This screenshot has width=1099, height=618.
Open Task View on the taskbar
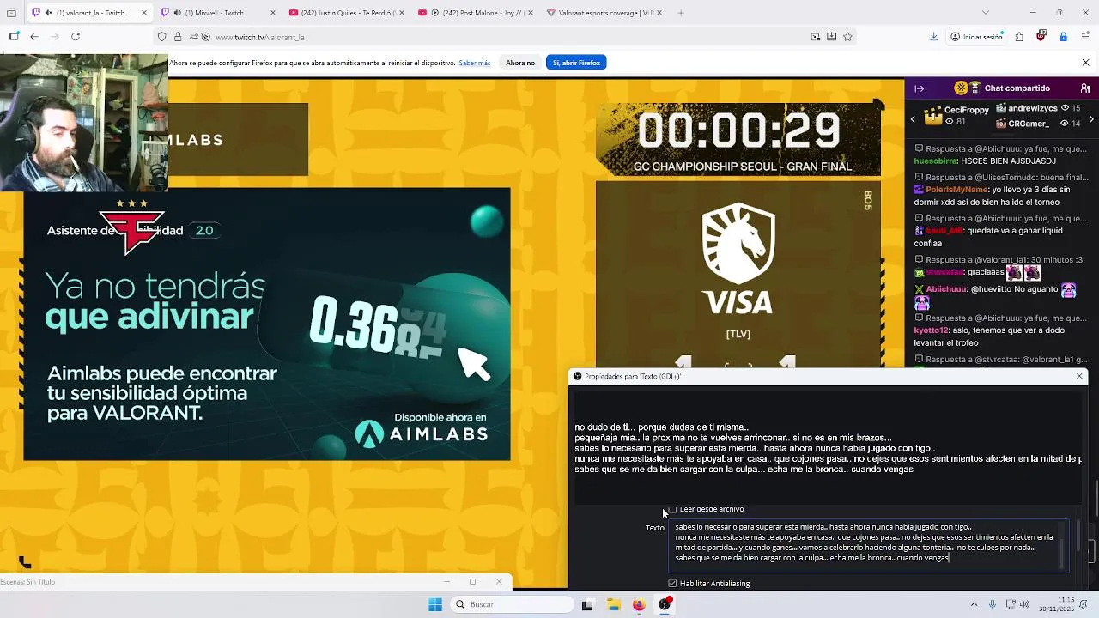[587, 605]
